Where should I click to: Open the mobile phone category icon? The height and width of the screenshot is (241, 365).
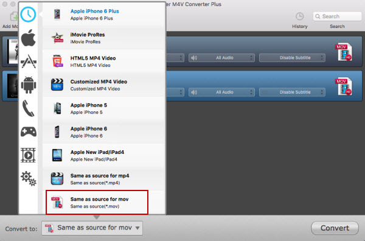coord(28,108)
